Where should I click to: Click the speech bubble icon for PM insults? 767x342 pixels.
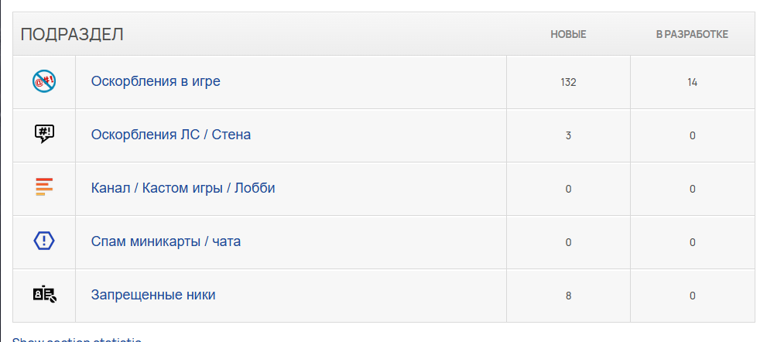coord(44,134)
